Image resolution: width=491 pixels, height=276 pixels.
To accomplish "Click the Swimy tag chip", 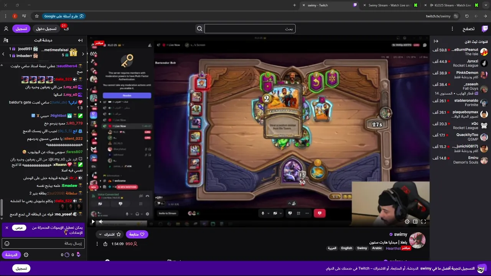I will coord(362,248).
